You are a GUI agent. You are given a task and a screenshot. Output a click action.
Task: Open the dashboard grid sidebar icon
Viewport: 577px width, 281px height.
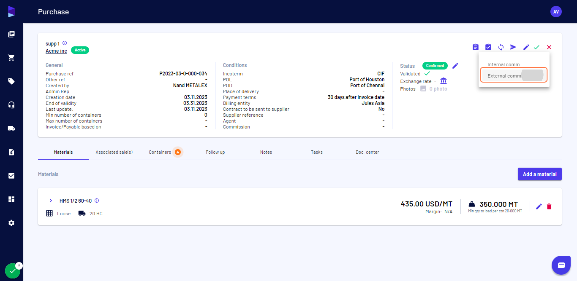(11, 199)
